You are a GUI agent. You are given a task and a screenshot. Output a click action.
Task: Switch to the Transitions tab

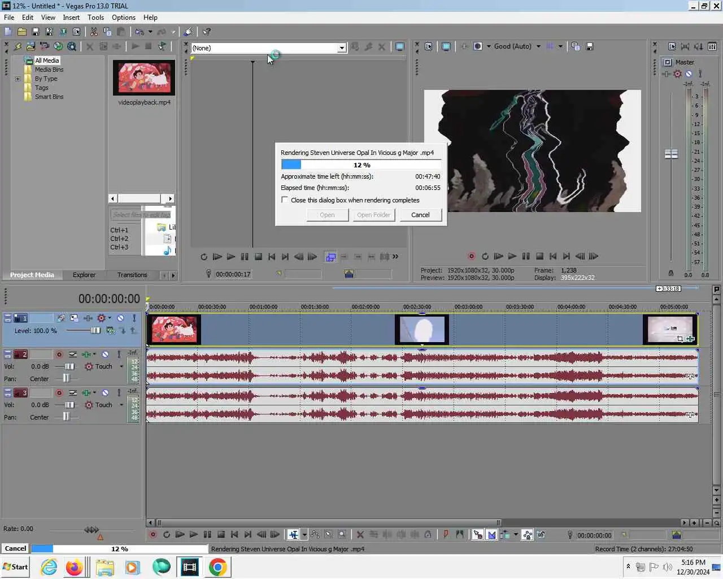132,275
